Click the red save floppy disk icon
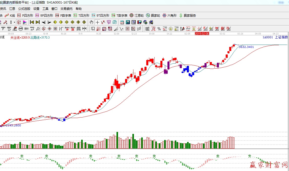289x171 pixels. point(139,22)
